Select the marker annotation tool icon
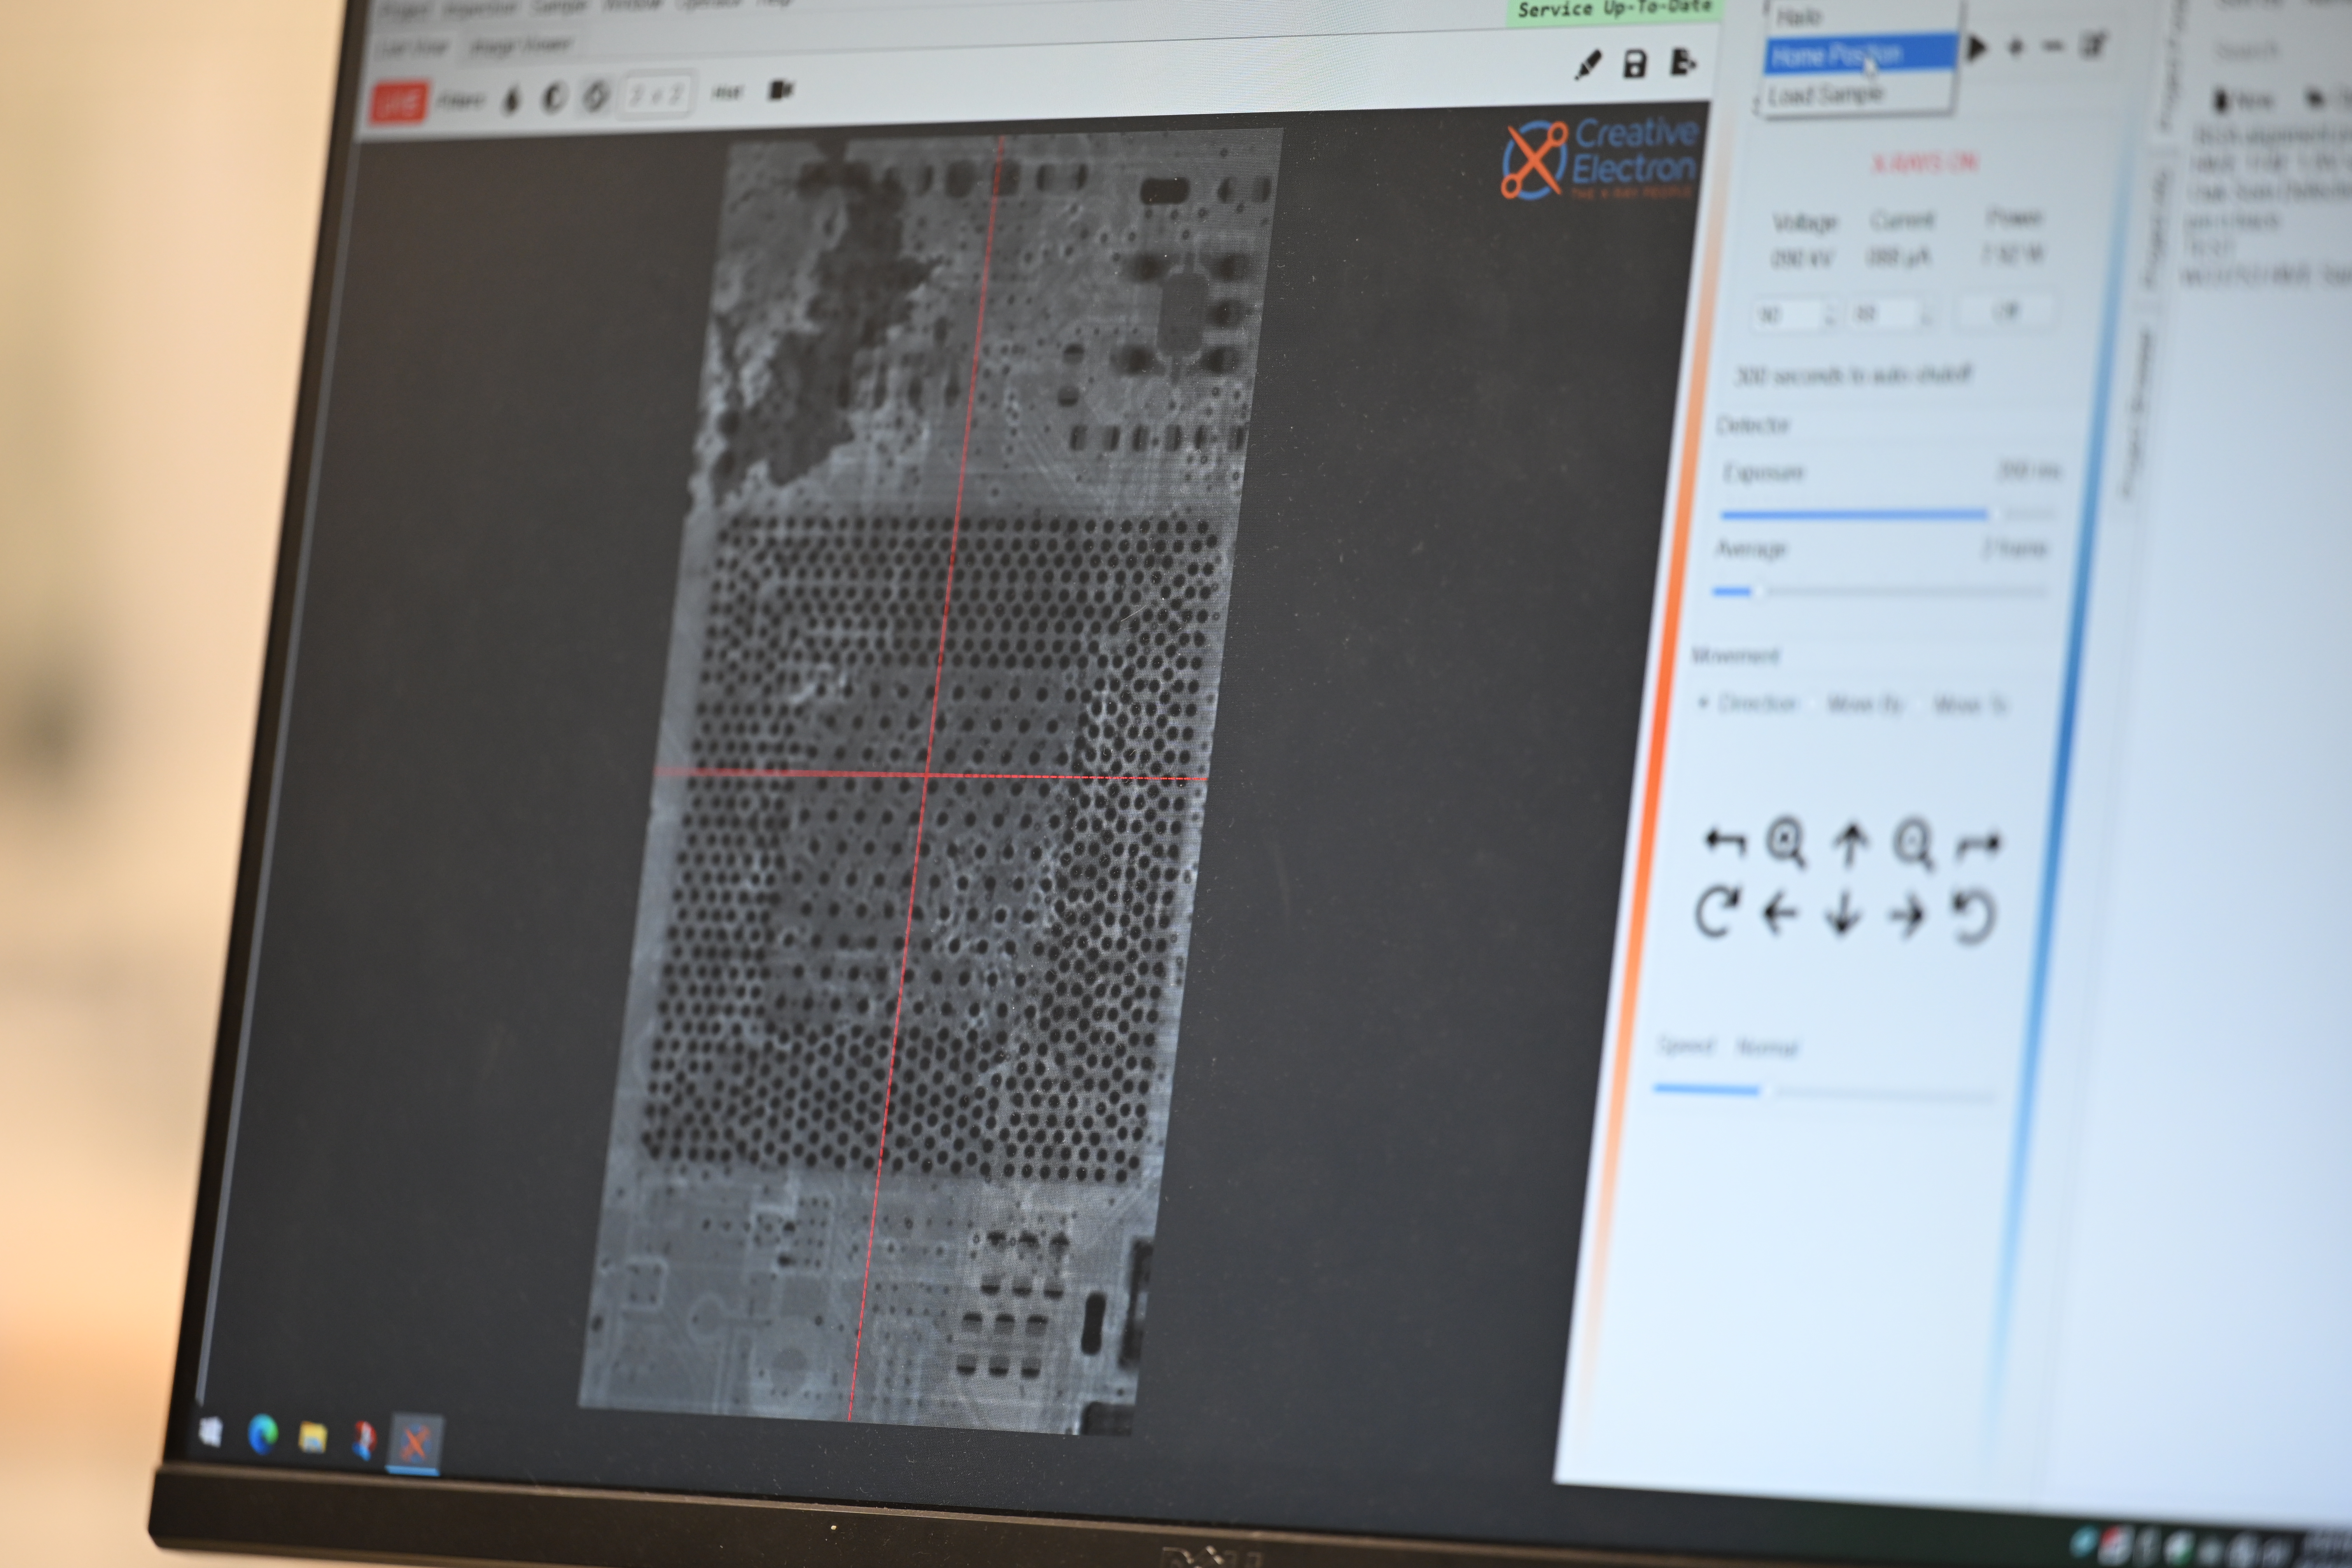Image resolution: width=2352 pixels, height=1568 pixels. [1587, 65]
